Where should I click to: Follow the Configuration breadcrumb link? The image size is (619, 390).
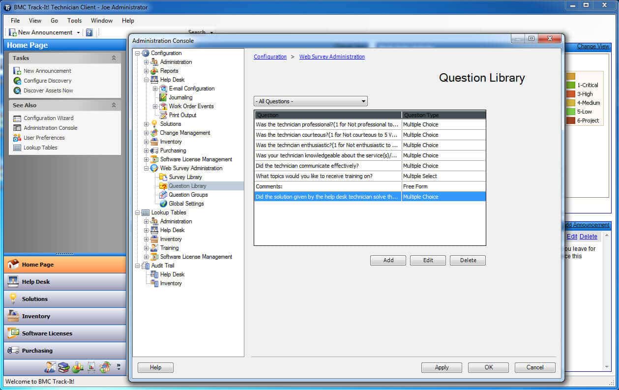point(270,57)
